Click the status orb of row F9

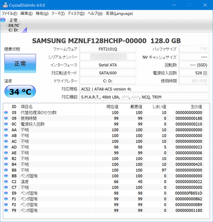click(6, 210)
